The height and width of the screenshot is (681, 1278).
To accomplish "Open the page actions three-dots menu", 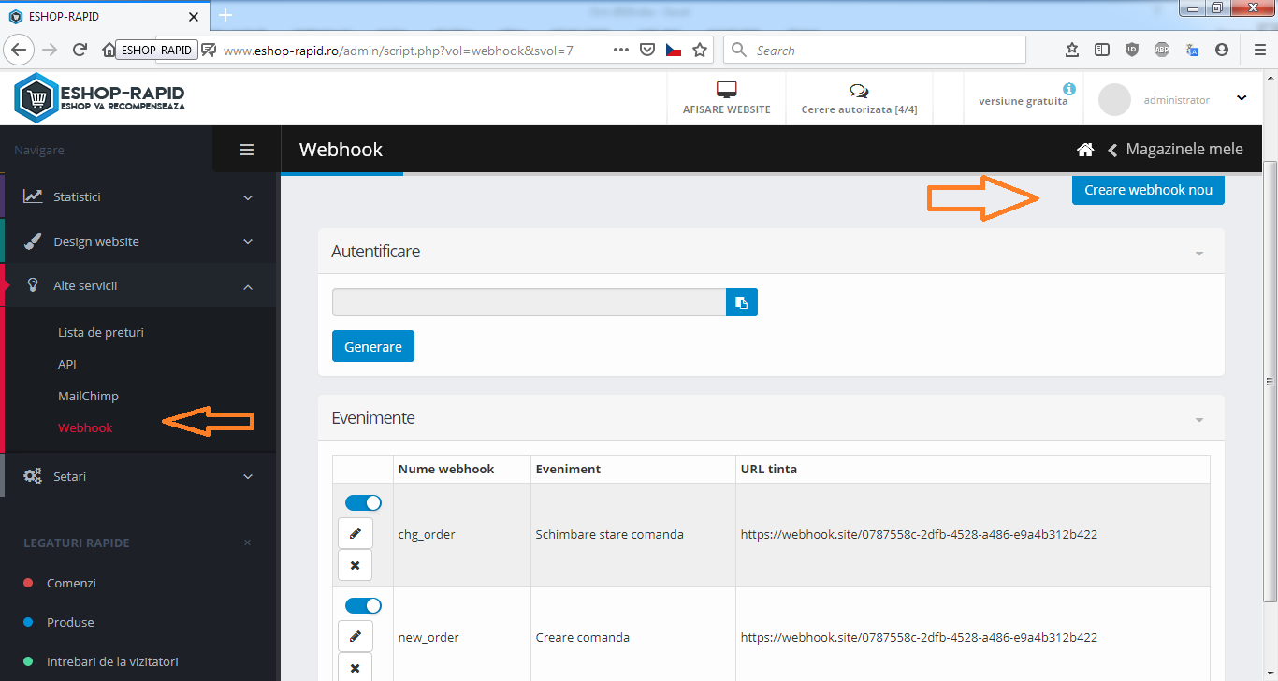I will [620, 50].
